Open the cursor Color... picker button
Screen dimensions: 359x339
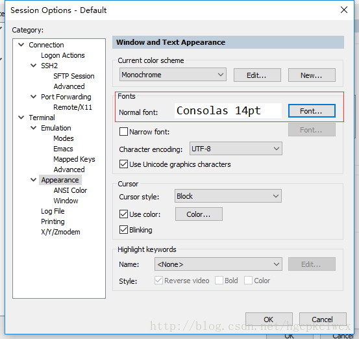[x=199, y=214]
